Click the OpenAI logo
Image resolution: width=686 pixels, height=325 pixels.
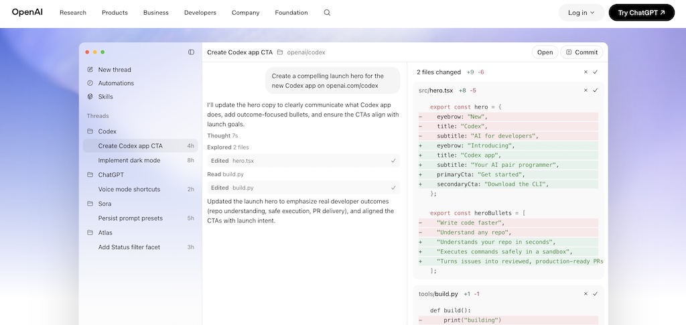27,12
